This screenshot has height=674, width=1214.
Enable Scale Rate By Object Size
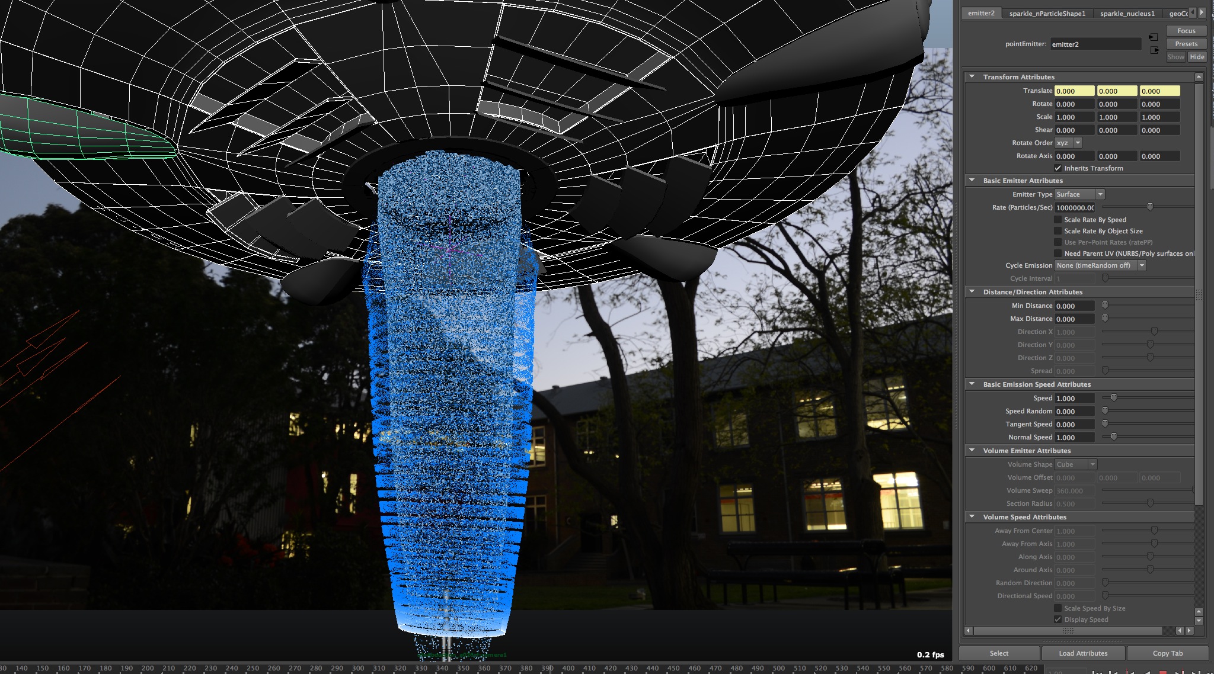point(1058,231)
